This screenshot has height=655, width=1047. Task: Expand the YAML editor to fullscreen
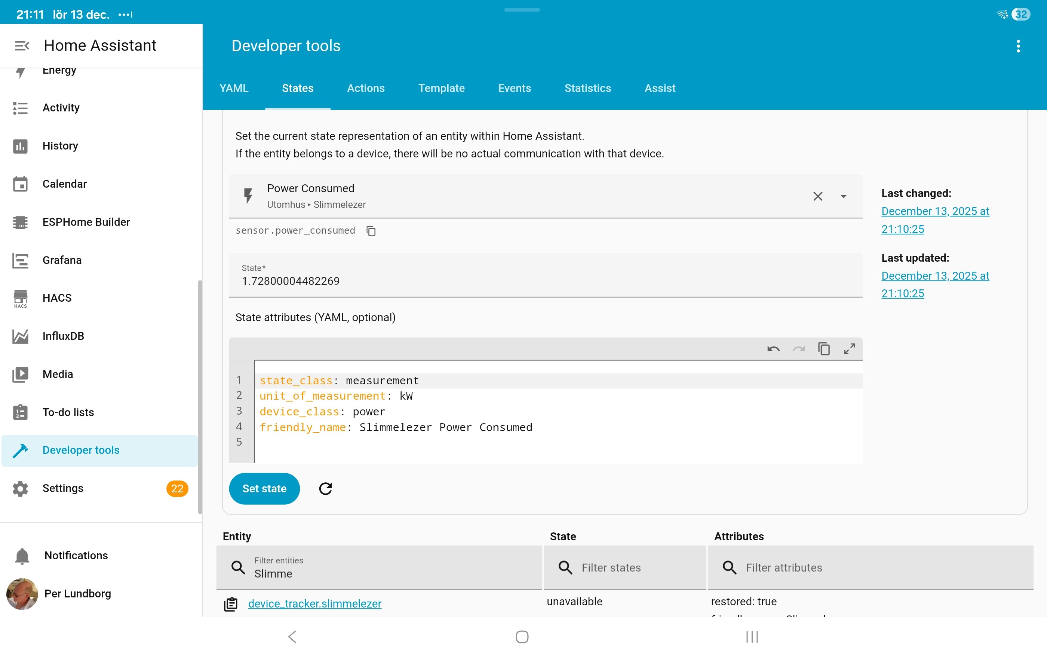(x=849, y=349)
